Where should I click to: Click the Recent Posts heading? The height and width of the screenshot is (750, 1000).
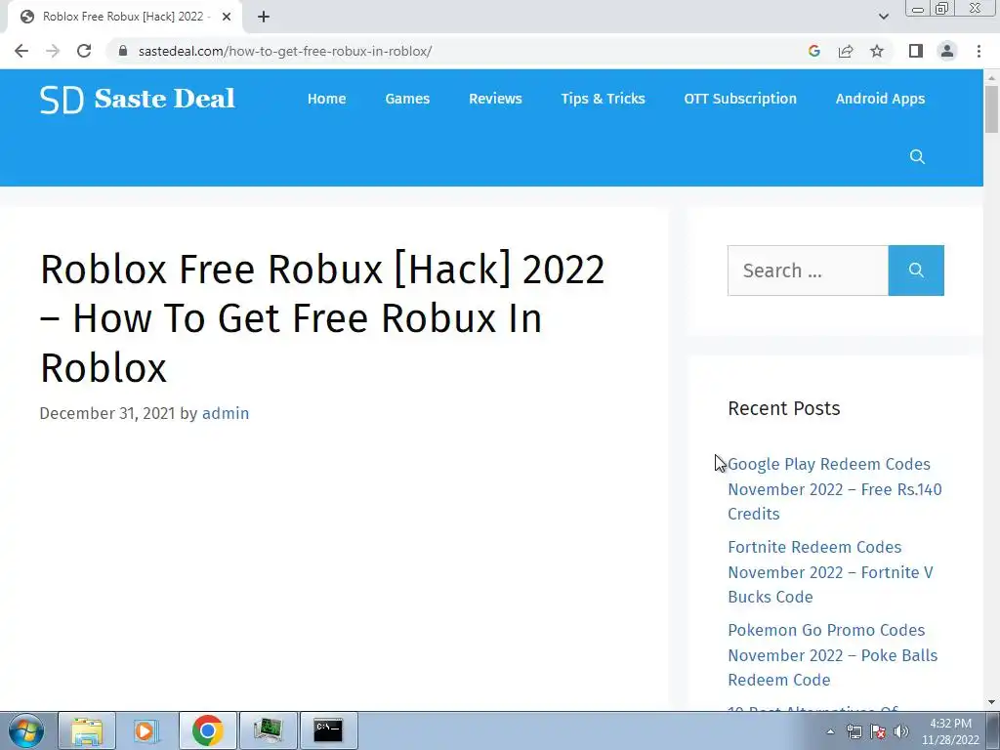point(784,408)
